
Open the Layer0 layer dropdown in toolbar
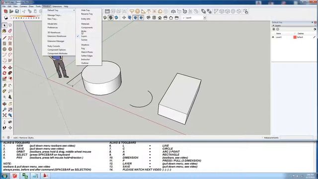point(205,18)
